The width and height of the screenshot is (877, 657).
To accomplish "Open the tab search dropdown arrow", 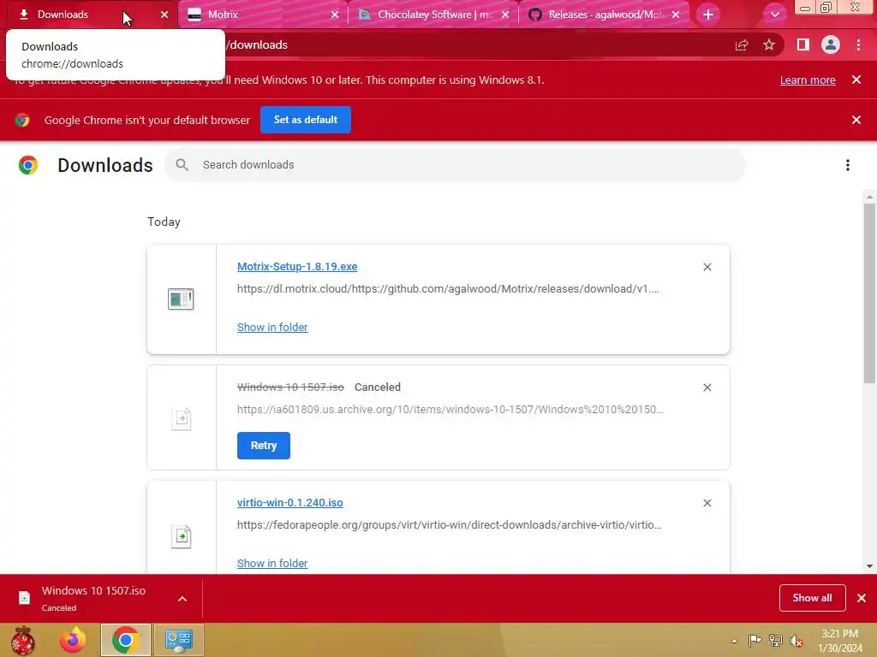I will click(x=774, y=15).
